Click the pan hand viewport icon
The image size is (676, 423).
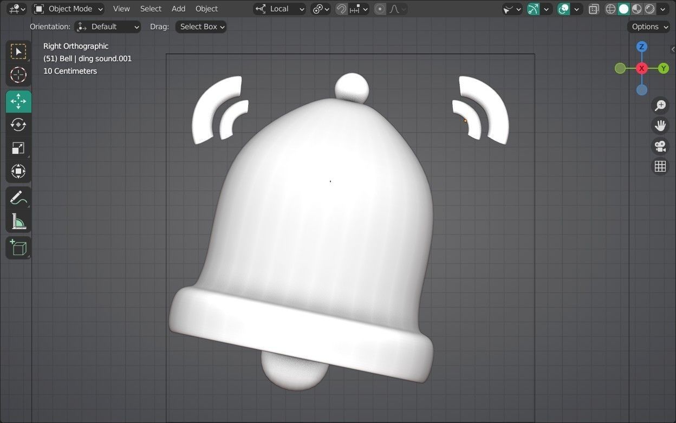pyautogui.click(x=660, y=126)
